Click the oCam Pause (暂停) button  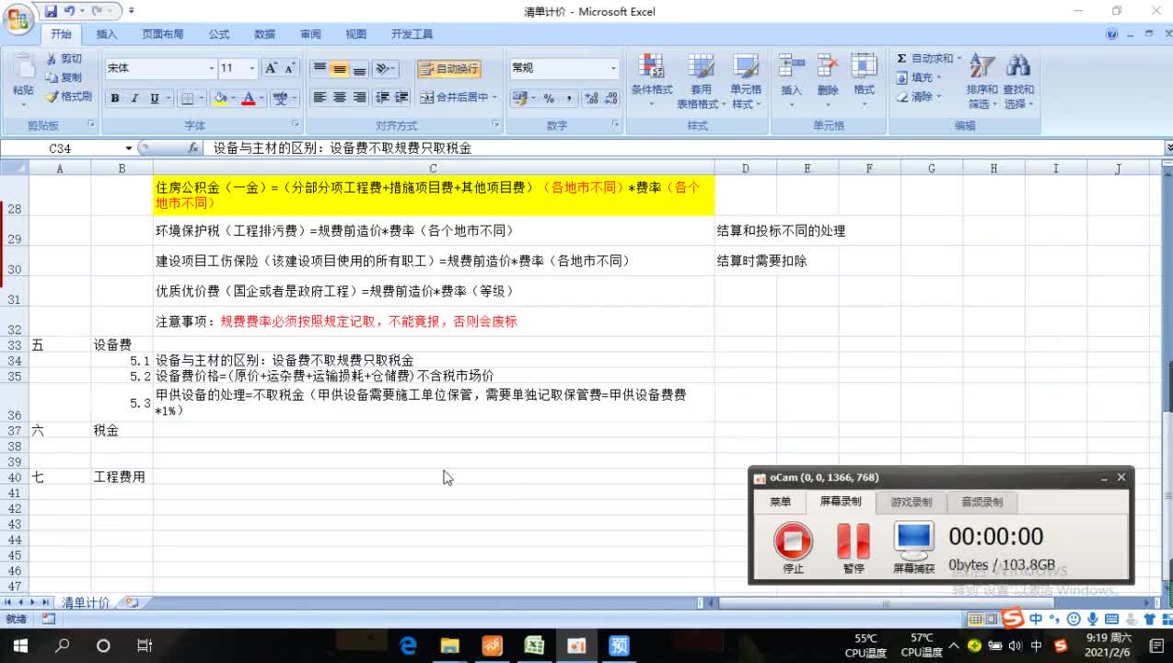click(854, 547)
